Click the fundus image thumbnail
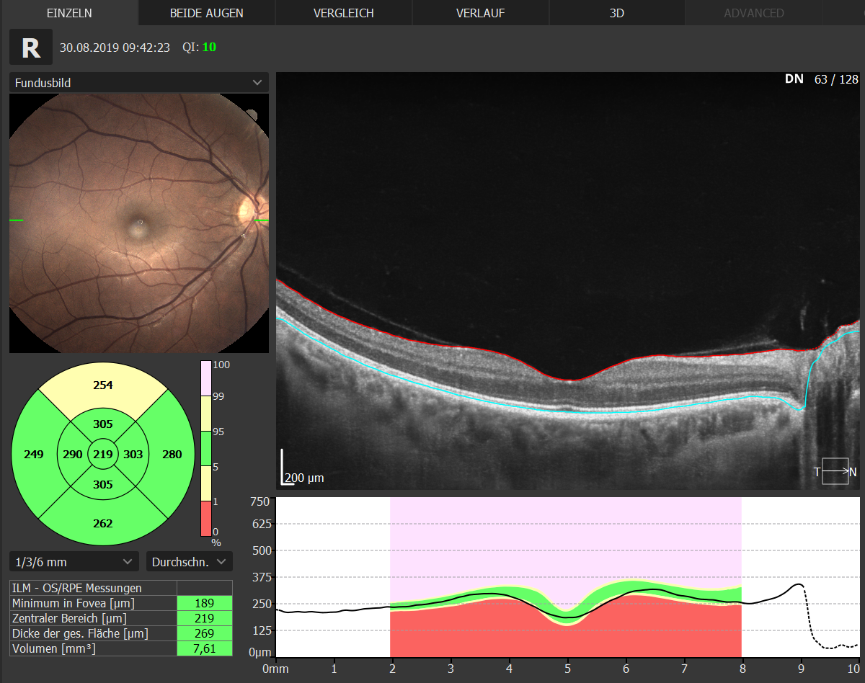The height and width of the screenshot is (683, 865). coord(139,223)
